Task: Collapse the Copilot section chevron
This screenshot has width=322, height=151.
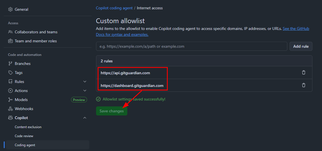Action: pos(85,118)
